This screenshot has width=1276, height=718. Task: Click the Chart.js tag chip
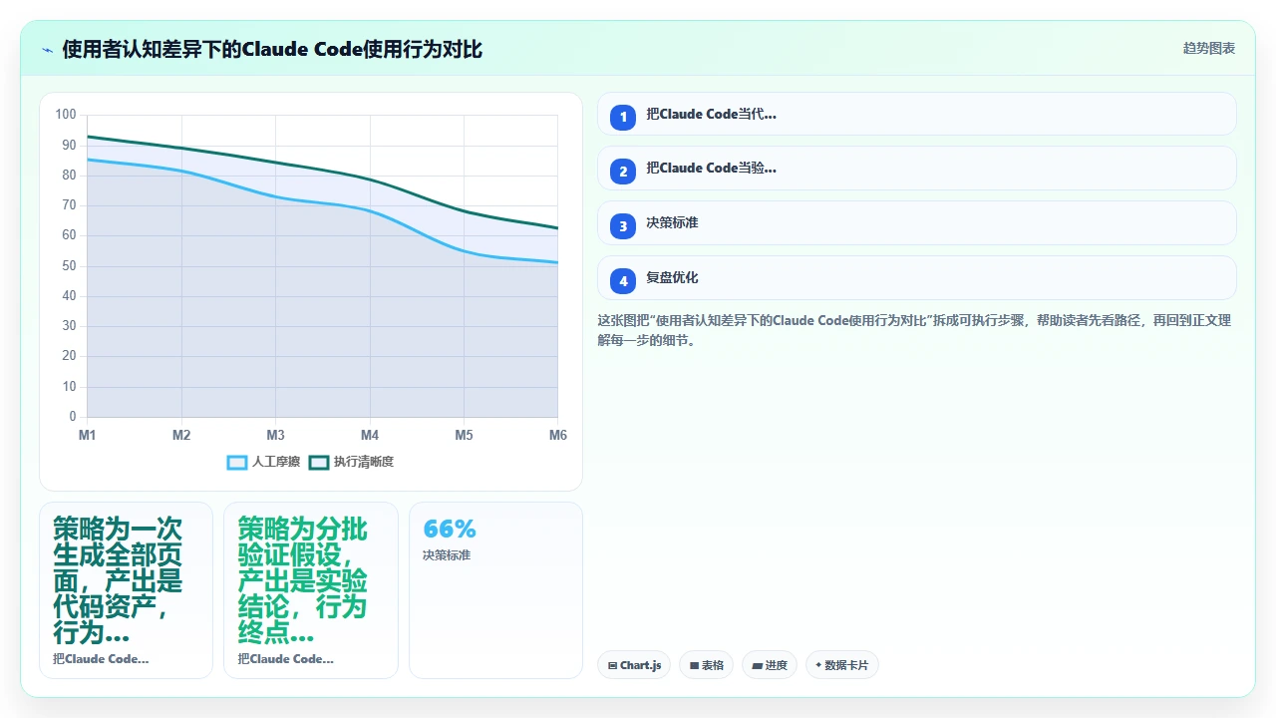coord(634,665)
